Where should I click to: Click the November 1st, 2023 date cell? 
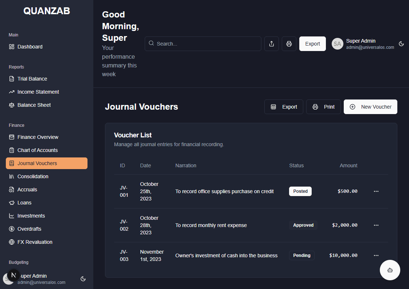[152, 255]
